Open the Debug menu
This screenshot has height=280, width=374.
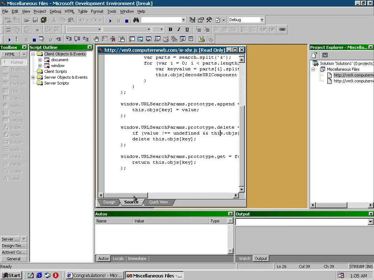(x=56, y=11)
